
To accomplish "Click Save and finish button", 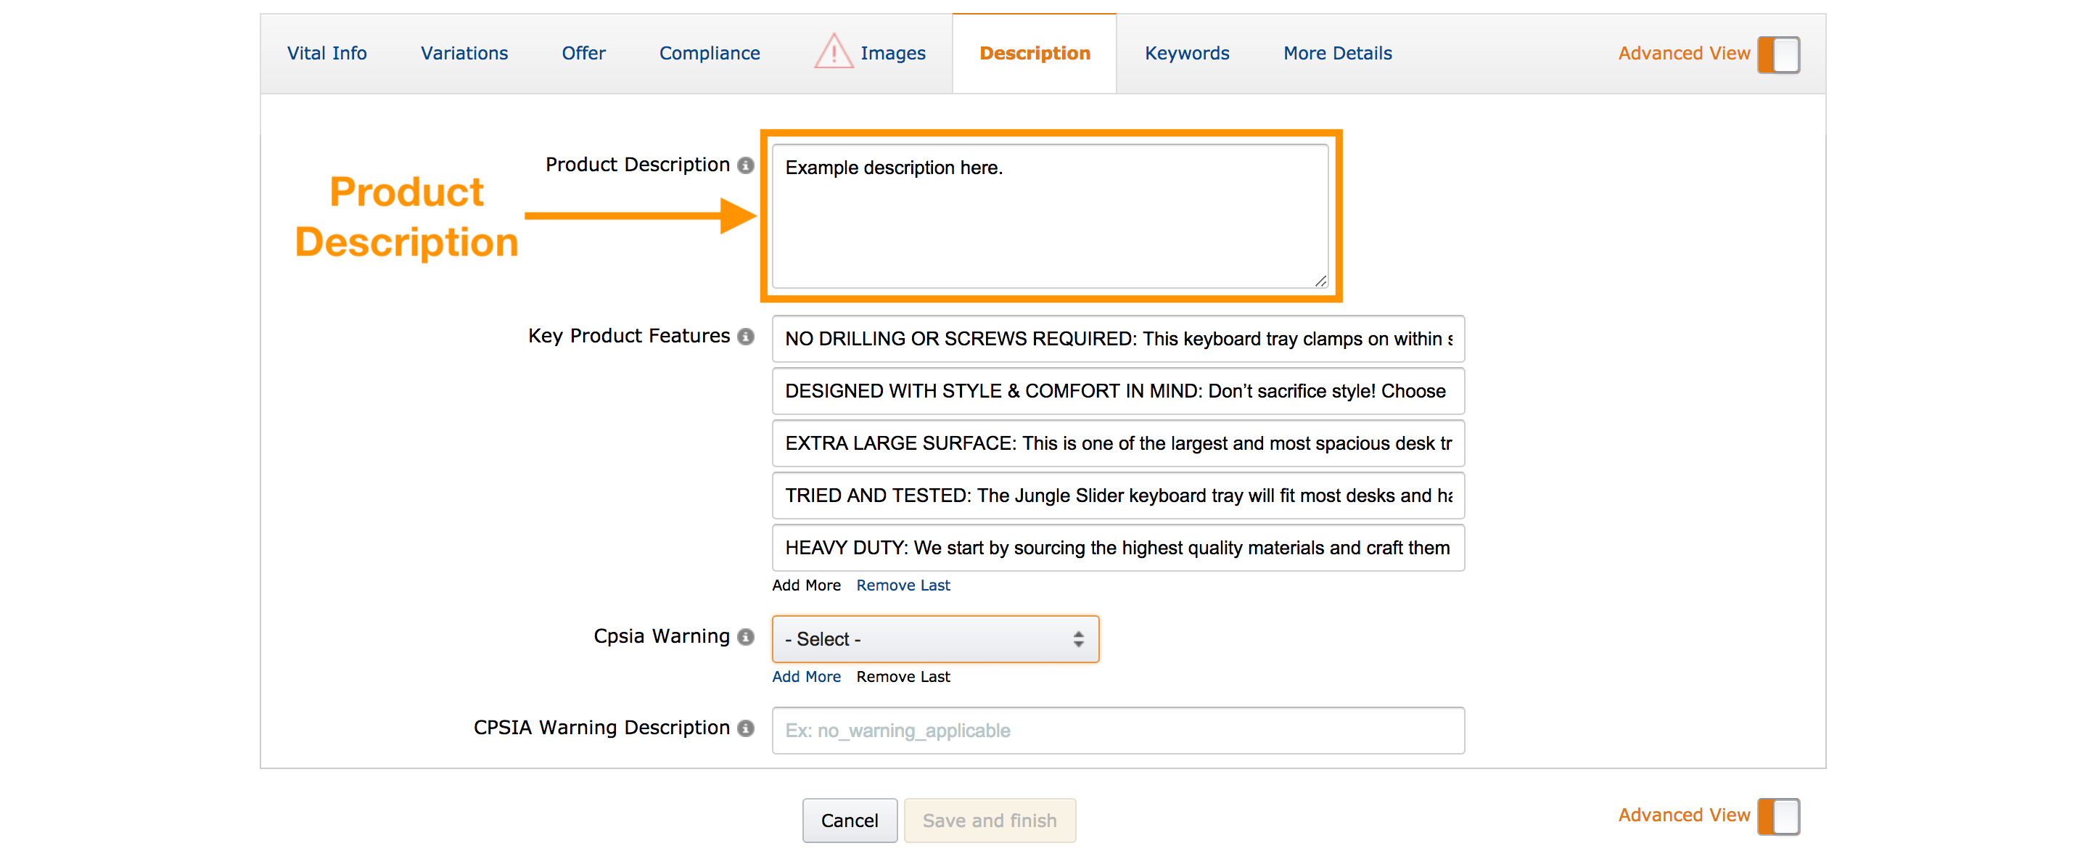I will tap(989, 820).
